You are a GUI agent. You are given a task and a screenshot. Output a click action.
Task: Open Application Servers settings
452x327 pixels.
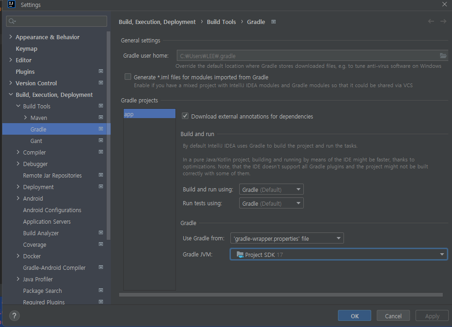click(47, 222)
